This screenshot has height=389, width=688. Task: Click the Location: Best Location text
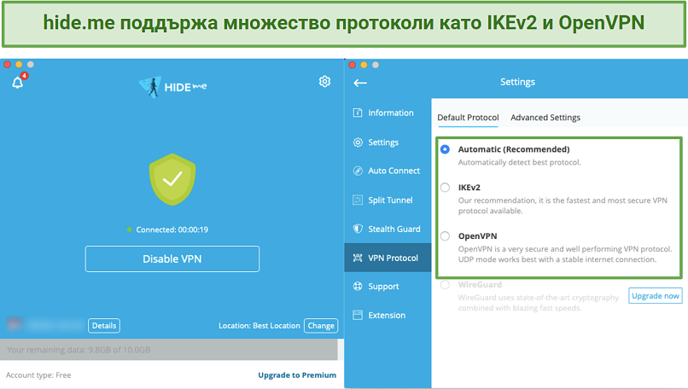click(259, 326)
